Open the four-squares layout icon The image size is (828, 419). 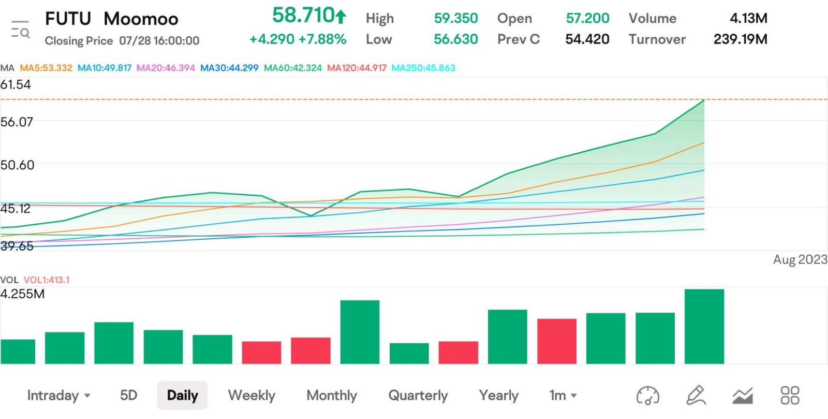click(790, 395)
